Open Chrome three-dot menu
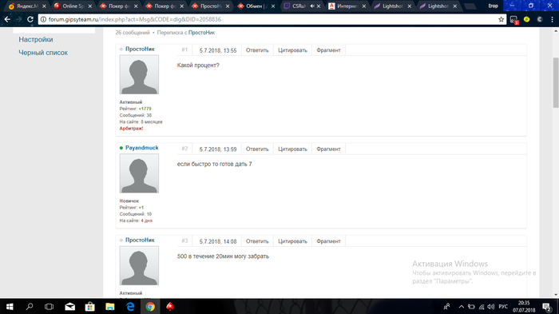Viewport: 559px width, 314px height. tap(552, 19)
